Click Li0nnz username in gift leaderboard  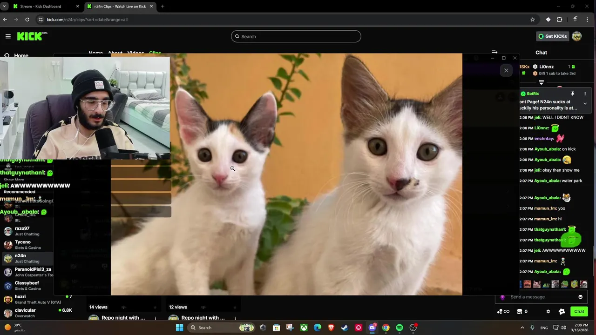[x=547, y=67]
